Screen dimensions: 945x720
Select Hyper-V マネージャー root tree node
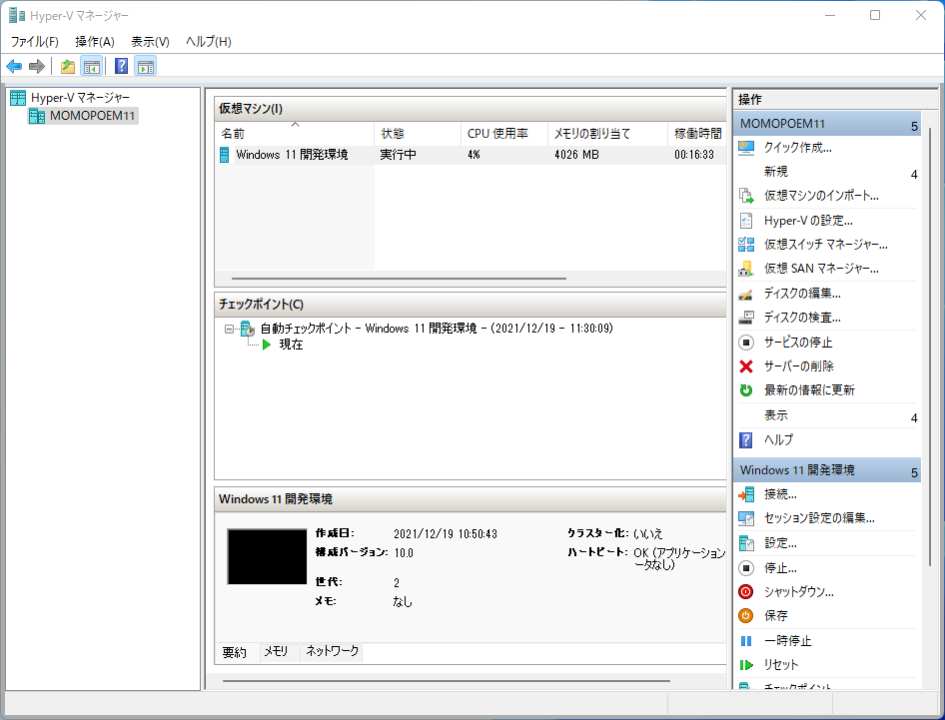click(80, 98)
